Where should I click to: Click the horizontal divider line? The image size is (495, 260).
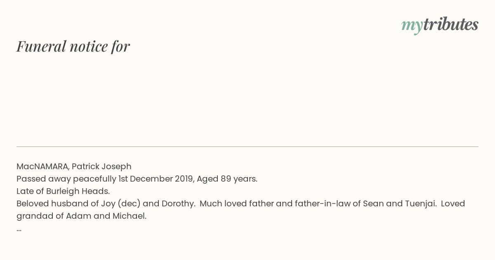tap(247, 147)
